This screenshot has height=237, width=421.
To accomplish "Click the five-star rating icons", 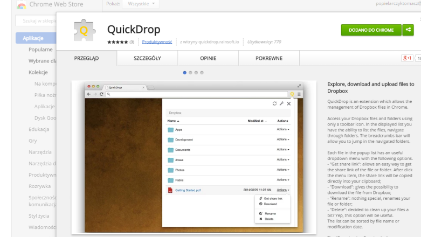I will pyautogui.click(x=118, y=42).
